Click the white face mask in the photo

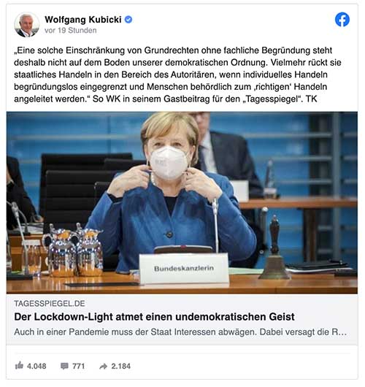pos(169,163)
